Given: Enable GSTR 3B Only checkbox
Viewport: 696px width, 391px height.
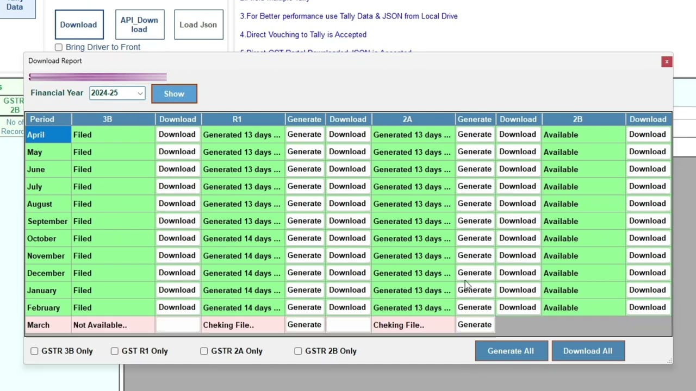Looking at the screenshot, I should point(34,351).
